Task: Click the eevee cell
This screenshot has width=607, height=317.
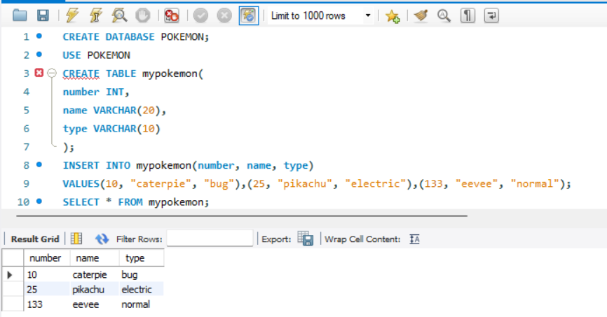Action: (95, 304)
